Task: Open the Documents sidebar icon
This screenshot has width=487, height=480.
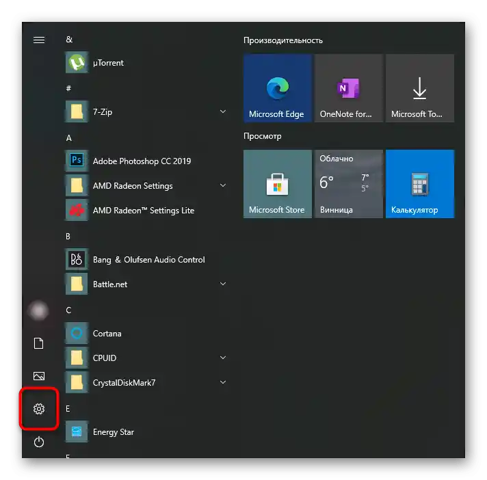Action: point(39,343)
